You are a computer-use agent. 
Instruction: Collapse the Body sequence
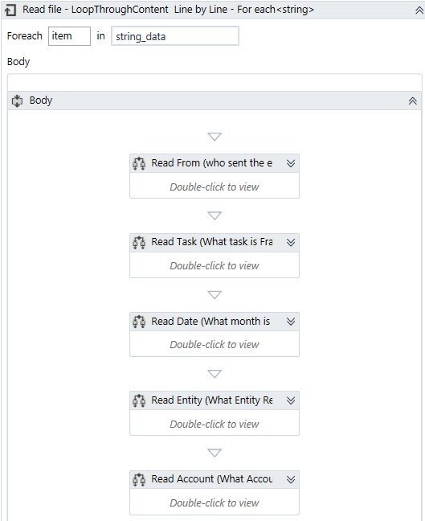(413, 101)
